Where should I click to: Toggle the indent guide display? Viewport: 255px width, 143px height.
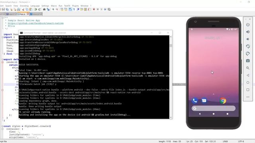(78, 10)
